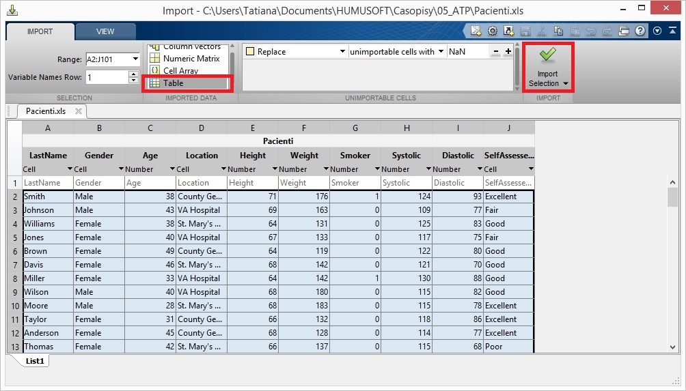Viewport: 686px width, 391px height.
Task: Edit the LastName variable name header
Action: click(x=48, y=155)
